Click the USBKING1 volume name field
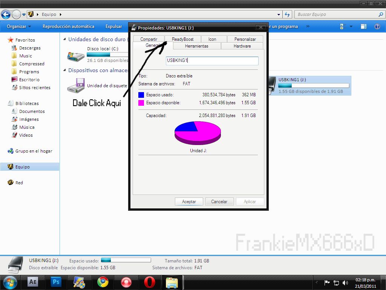 [212, 60]
